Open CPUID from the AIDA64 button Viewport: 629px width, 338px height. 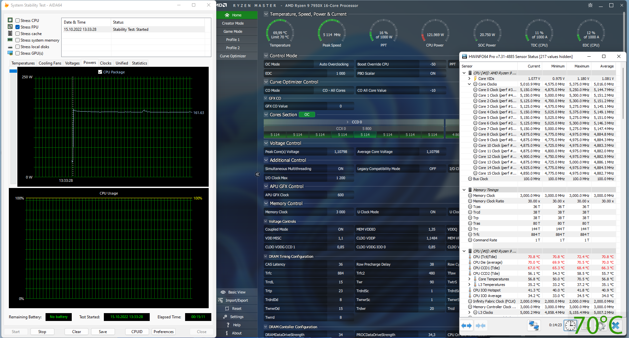tap(137, 332)
